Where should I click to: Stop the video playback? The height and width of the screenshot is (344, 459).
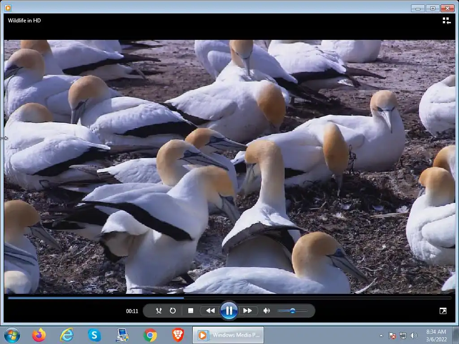pyautogui.click(x=191, y=310)
